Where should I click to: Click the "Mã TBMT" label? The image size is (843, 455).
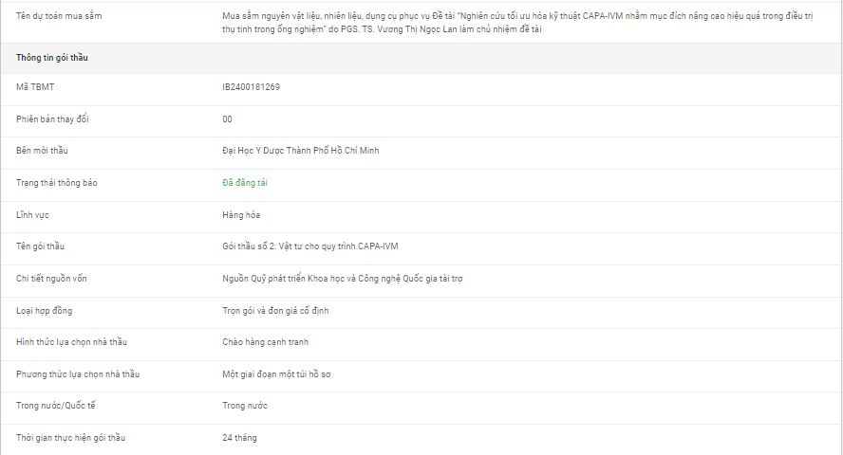35,87
